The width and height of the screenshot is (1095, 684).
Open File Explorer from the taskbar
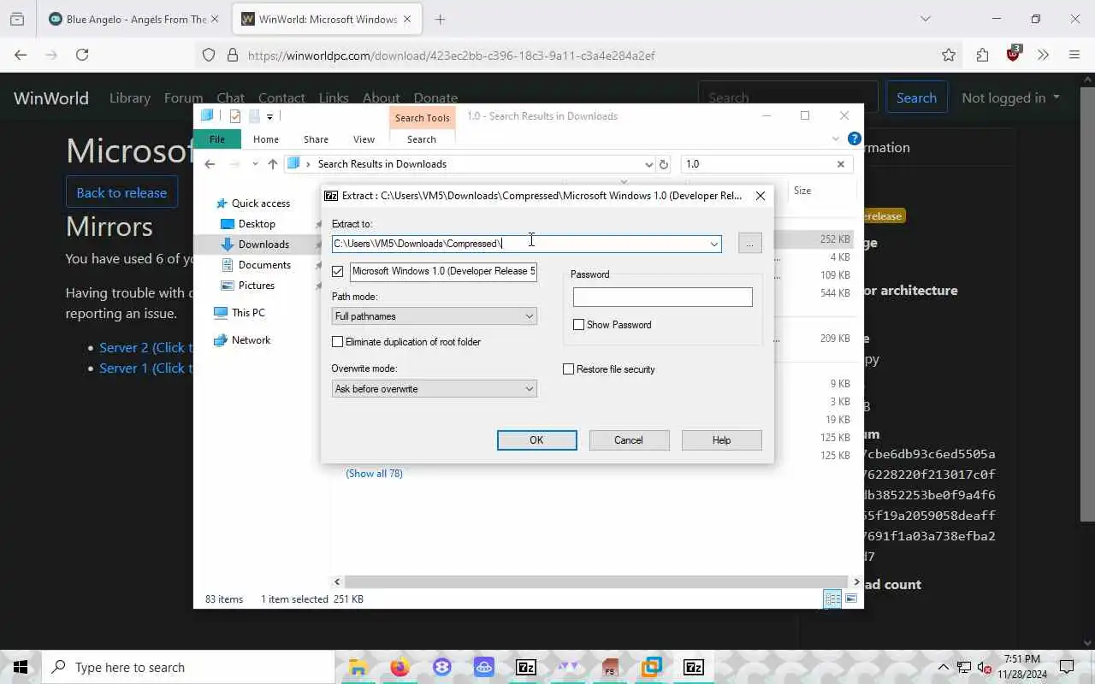click(x=358, y=667)
